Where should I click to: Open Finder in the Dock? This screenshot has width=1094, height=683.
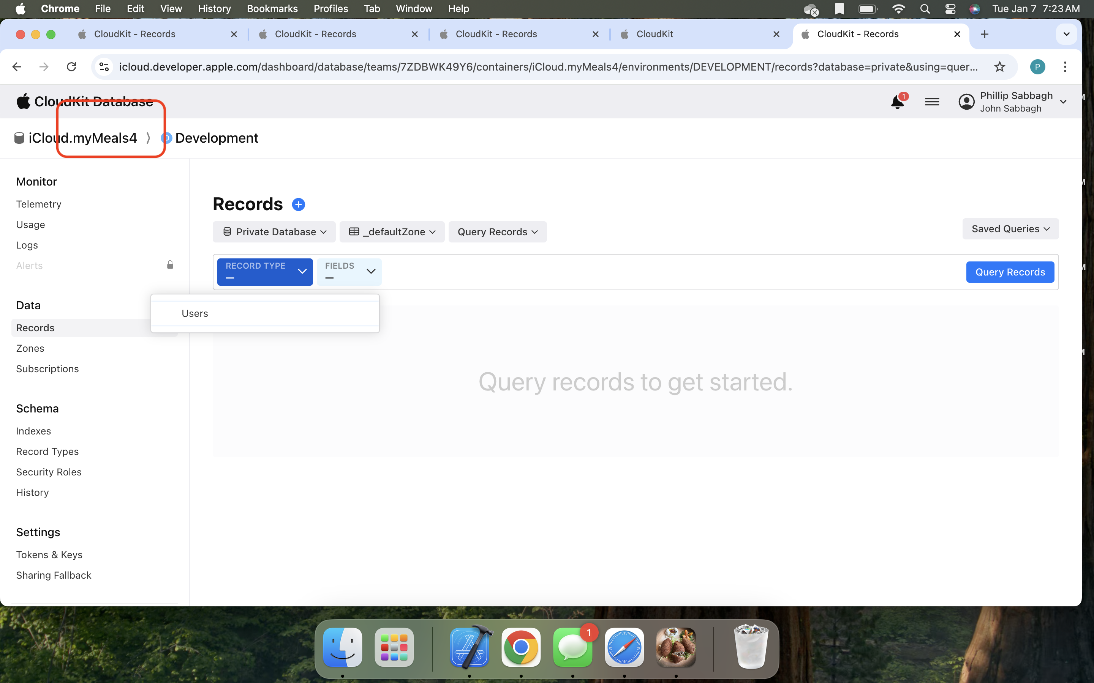[342, 647]
